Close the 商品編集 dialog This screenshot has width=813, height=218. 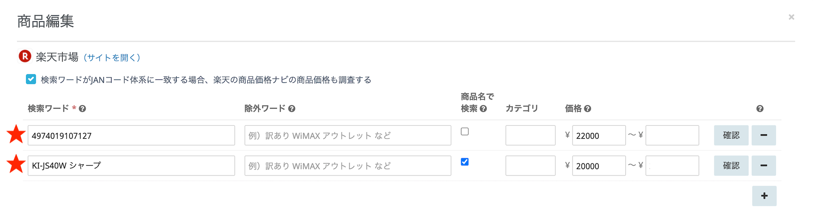pos(791,17)
